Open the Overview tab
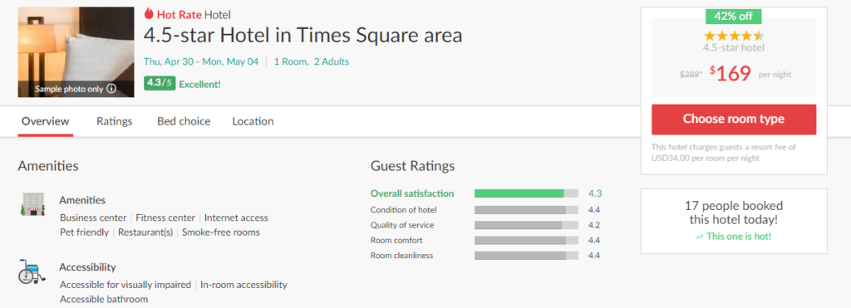Viewport: 851px width, 308px height. coord(46,121)
